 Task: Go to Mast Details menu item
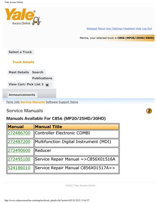point(19,72)
